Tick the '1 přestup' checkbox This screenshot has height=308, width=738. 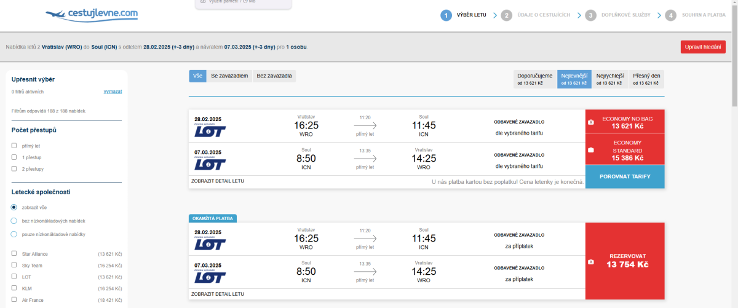[x=14, y=157]
